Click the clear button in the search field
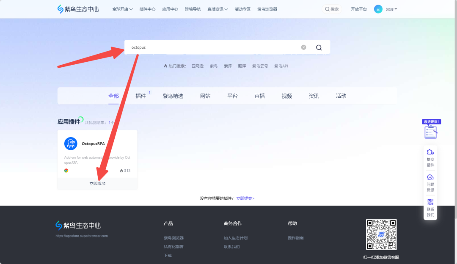 pyautogui.click(x=303, y=47)
